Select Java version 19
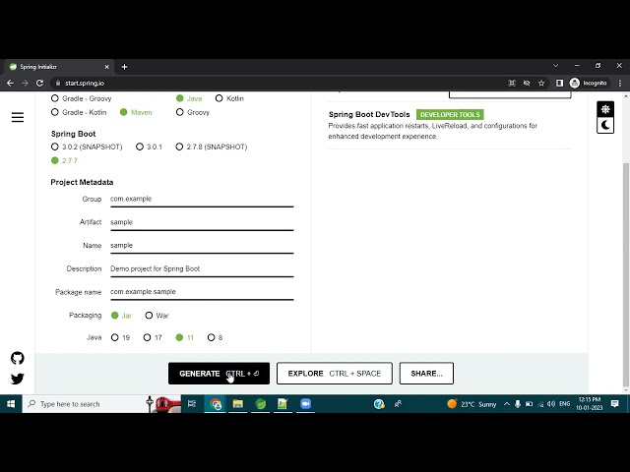 click(120, 337)
